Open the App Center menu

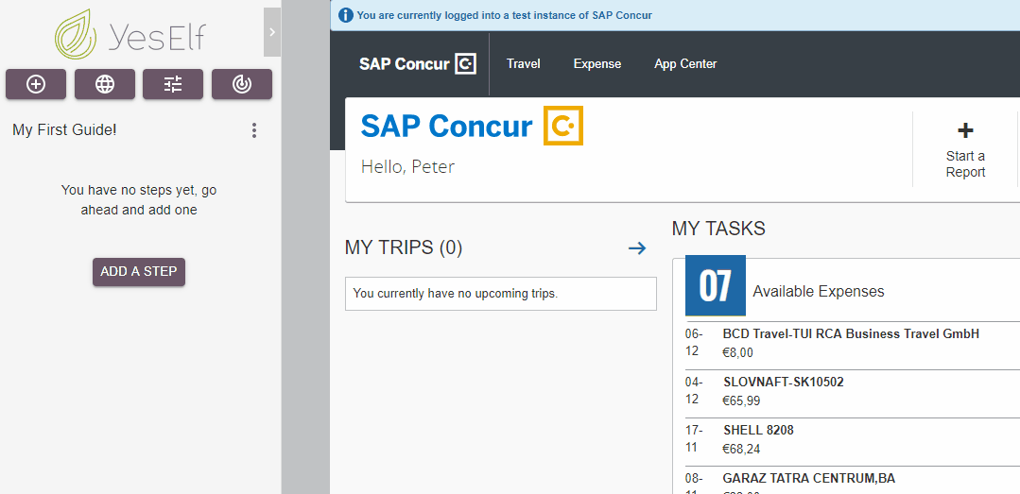(685, 63)
